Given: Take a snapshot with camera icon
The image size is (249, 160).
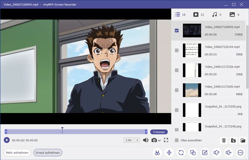Looking at the screenshot, I should click(x=154, y=140).
